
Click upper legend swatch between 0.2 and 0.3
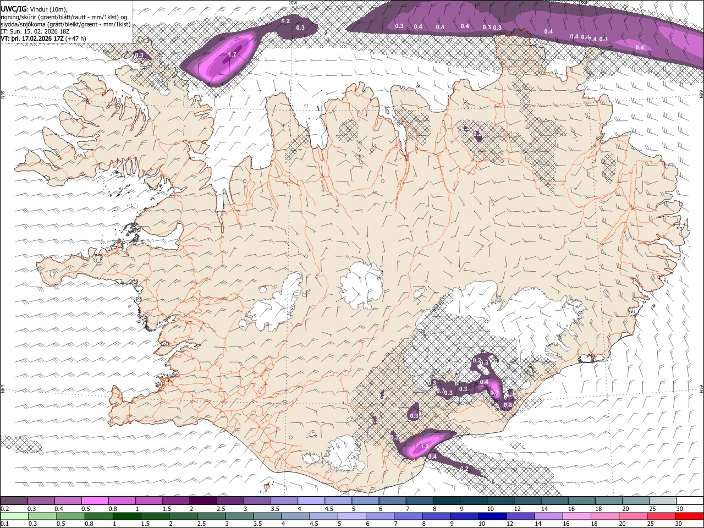[14, 501]
